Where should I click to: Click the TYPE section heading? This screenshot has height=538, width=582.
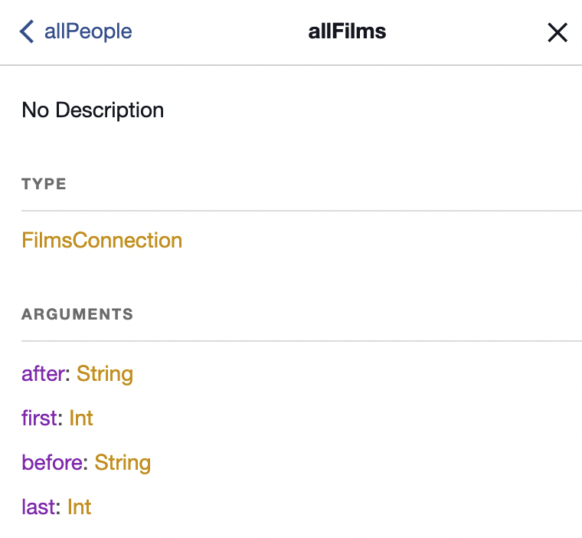(x=44, y=184)
